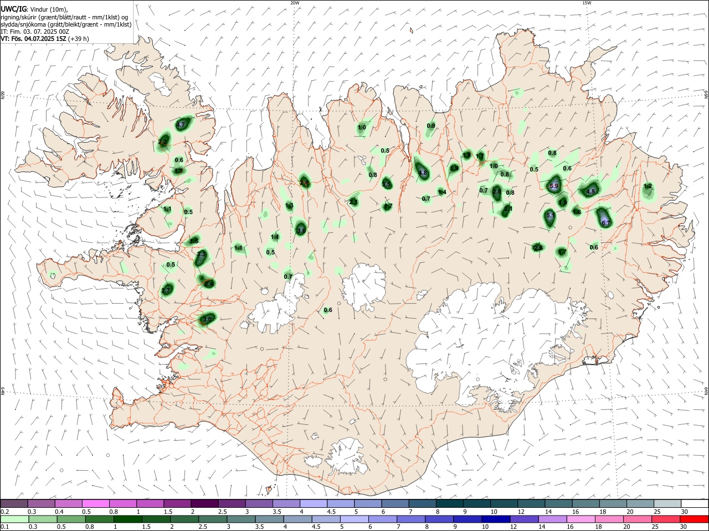
Task: Click the 15W longitude label
Action: click(587, 3)
